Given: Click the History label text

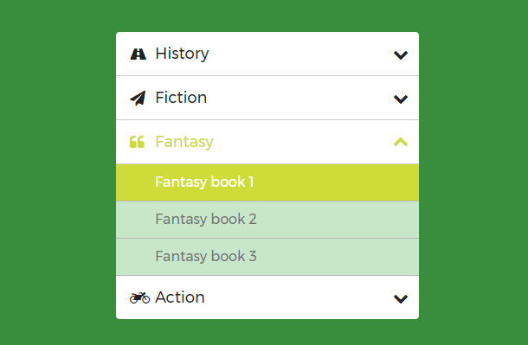Looking at the screenshot, I should (x=182, y=54).
